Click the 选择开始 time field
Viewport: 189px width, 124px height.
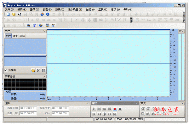pyautogui.click(x=28, y=108)
